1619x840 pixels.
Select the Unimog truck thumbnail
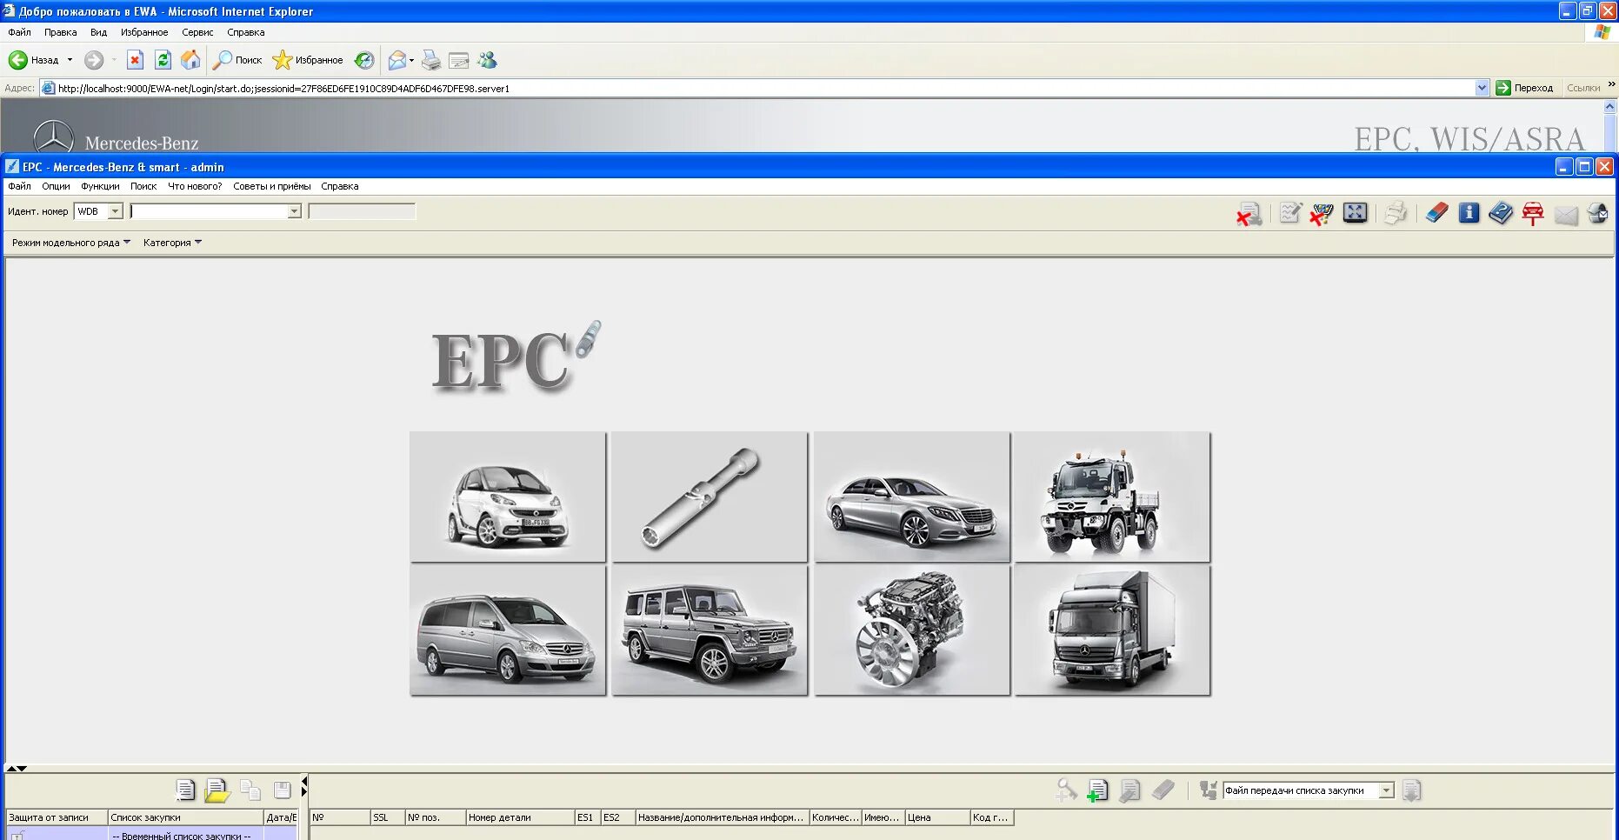(x=1112, y=497)
